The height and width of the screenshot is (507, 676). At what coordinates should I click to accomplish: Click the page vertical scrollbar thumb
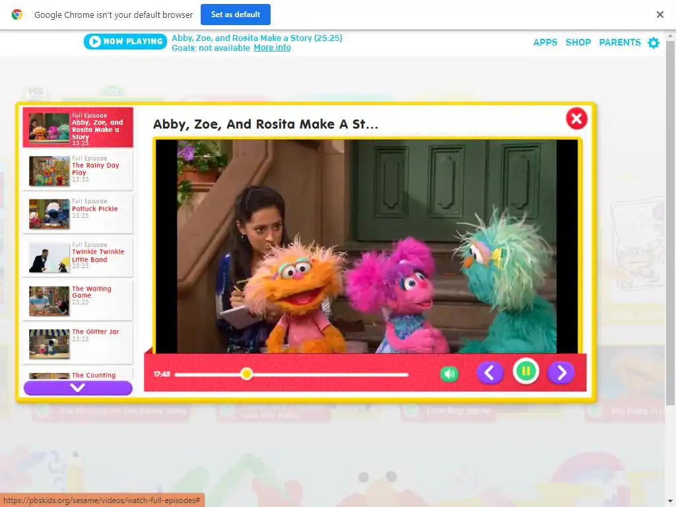[670, 222]
